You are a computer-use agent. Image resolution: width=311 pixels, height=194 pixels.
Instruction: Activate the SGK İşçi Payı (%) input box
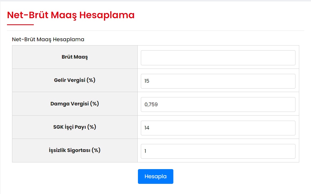(x=218, y=128)
